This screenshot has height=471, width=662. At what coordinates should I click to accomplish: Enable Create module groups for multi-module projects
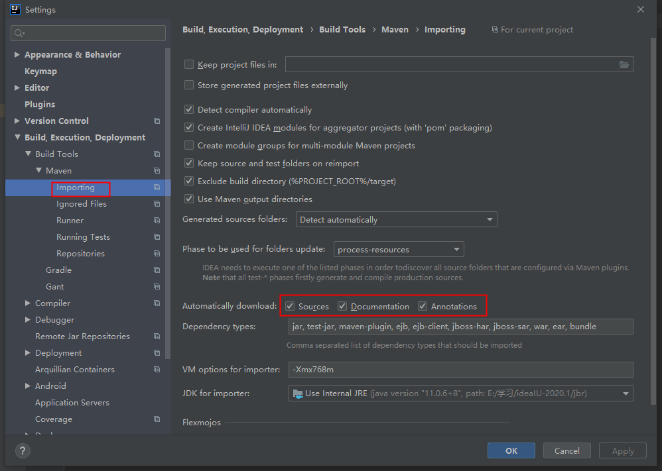(189, 146)
